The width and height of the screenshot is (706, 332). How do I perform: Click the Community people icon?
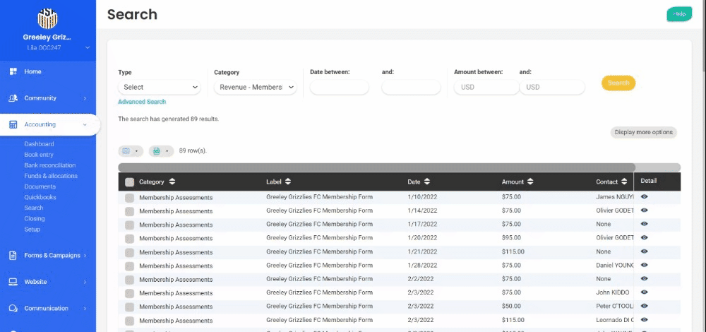13,98
